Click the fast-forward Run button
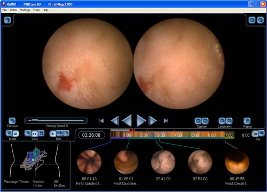The image size is (267, 192). (x=59, y=133)
